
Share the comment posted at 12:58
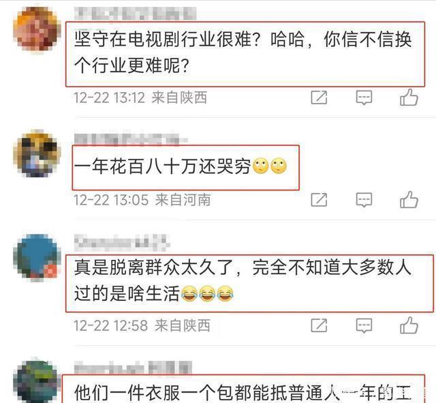coord(319,325)
